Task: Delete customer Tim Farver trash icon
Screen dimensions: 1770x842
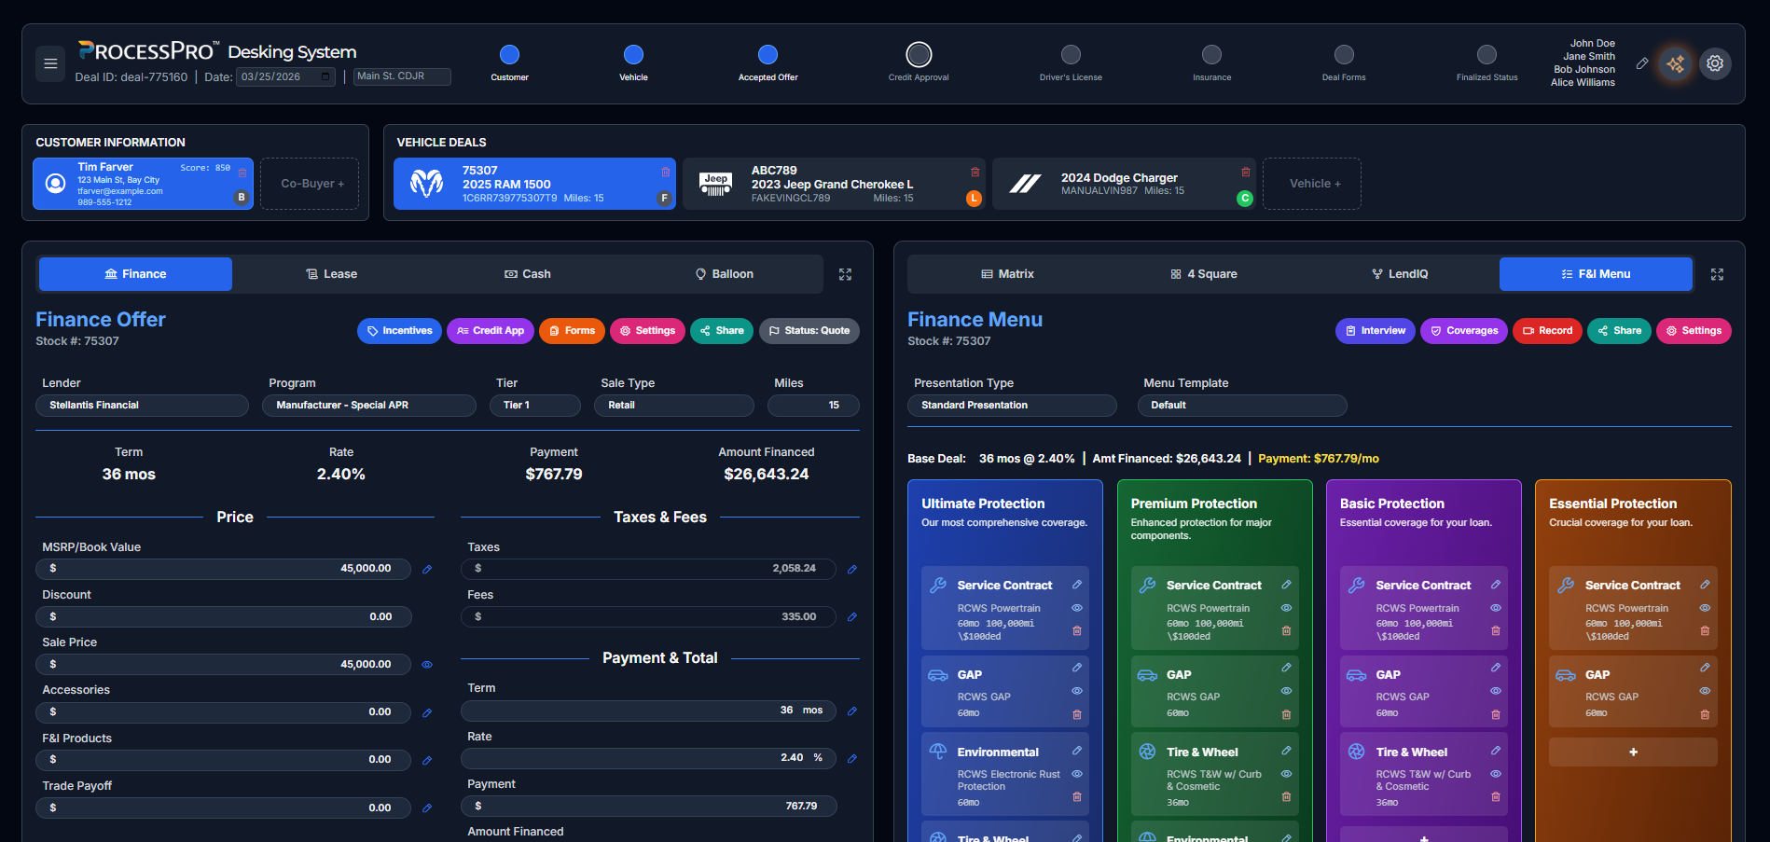Action: pos(242,173)
